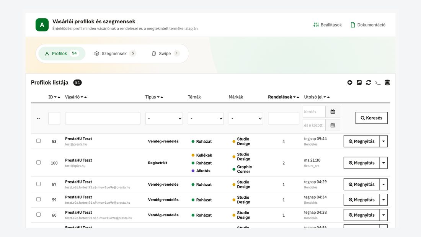The height and width of the screenshot is (237, 421).
Task: Open Beállítások settings
Action: point(328,25)
